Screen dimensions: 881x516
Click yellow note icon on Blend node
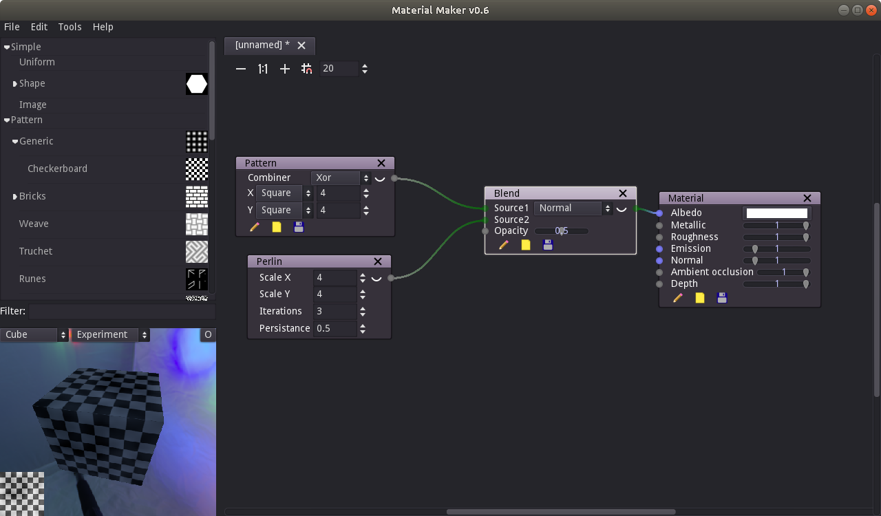point(526,245)
